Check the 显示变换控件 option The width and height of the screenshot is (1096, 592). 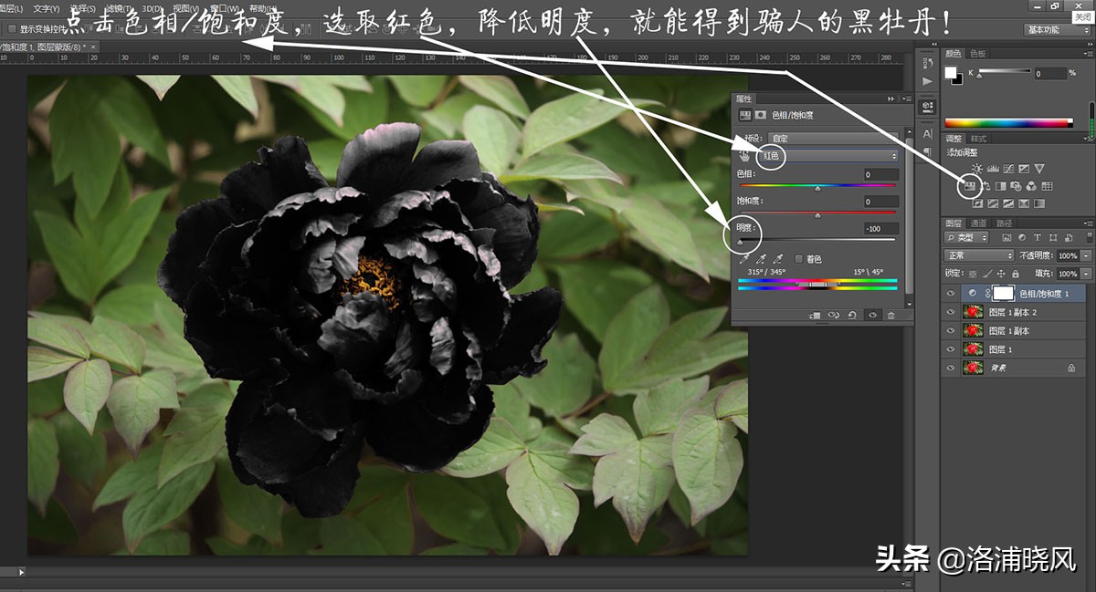pyautogui.click(x=11, y=29)
